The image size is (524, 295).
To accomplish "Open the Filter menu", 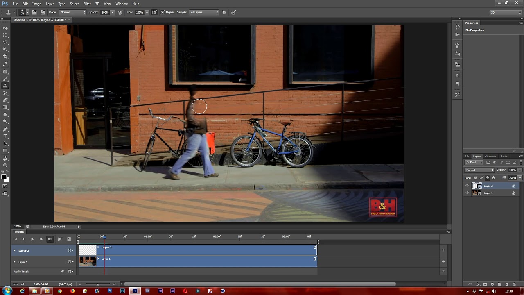I will [87, 4].
